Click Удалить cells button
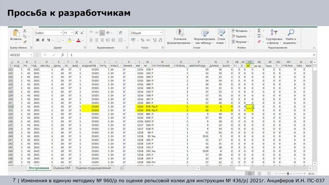This screenshot has width=329, height=185. click(241, 36)
